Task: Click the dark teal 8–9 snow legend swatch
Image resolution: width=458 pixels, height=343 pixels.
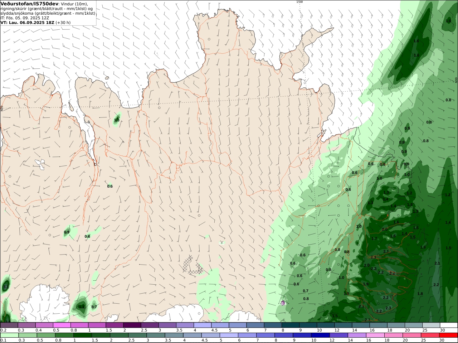Action: (290, 325)
